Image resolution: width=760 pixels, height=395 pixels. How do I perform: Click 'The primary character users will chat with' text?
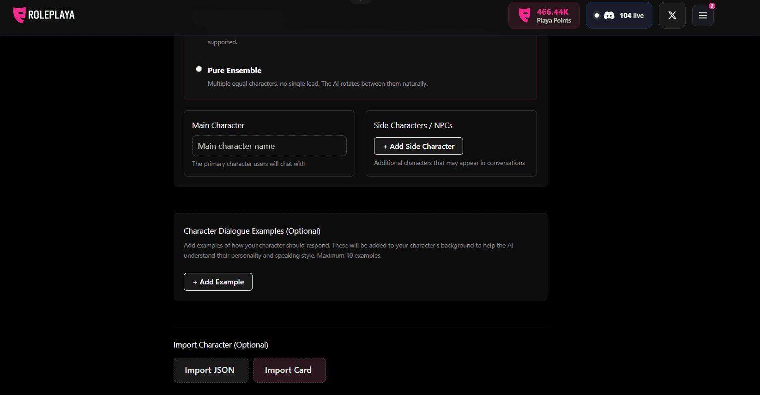tap(249, 164)
